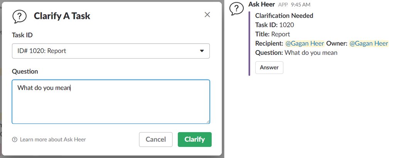Open the Task ID dropdown showing ID# 1020: Report
The height and width of the screenshot is (158, 395).
(x=111, y=51)
